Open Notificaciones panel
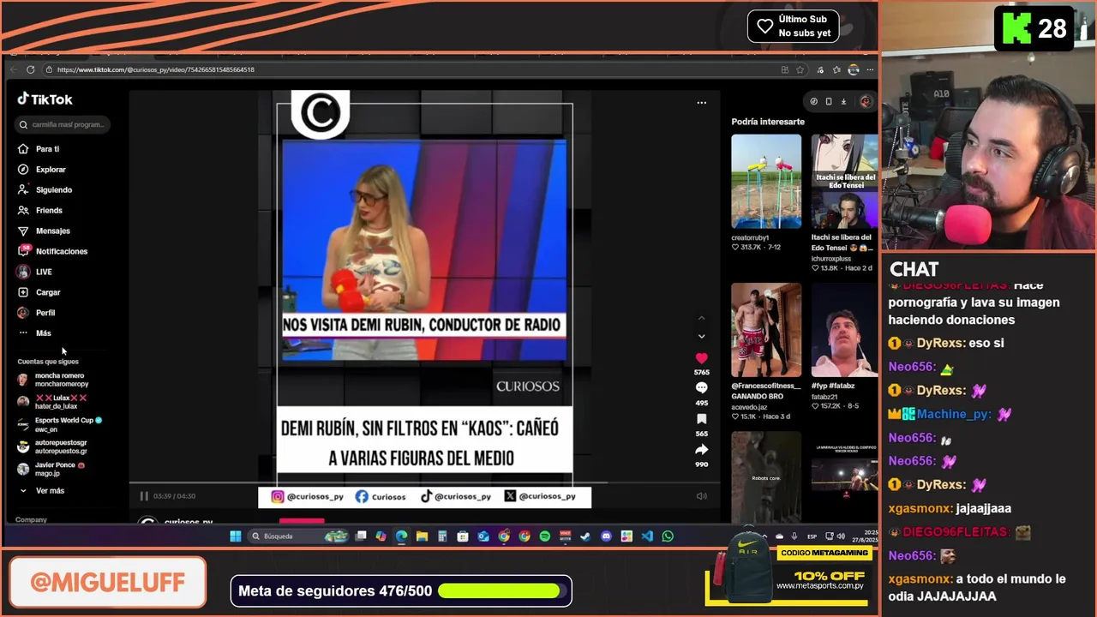The image size is (1097, 617). coord(52,252)
